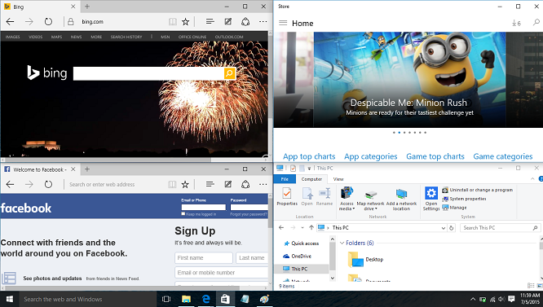The height and width of the screenshot is (307, 543).
Task: Open the Hub in the Bing Edge window
Action: (x=210, y=22)
